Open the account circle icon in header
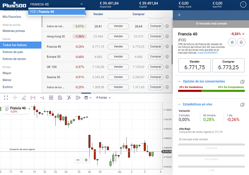249x175 pixels. coord(243,5)
